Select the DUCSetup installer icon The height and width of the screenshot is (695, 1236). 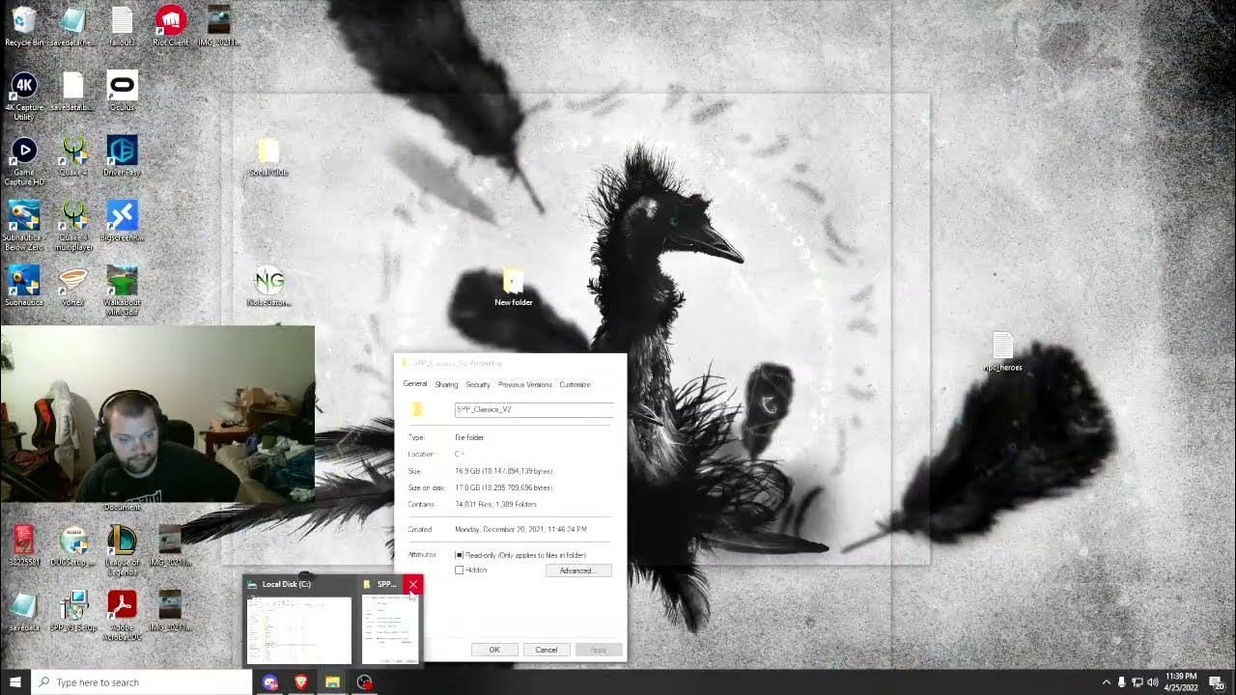pyautogui.click(x=73, y=546)
